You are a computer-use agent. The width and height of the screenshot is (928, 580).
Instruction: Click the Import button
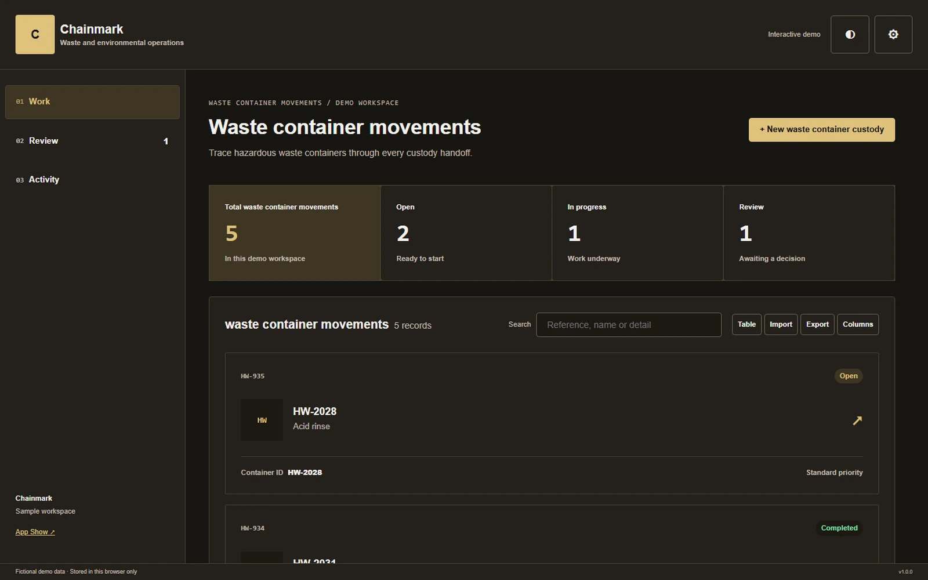(781, 324)
